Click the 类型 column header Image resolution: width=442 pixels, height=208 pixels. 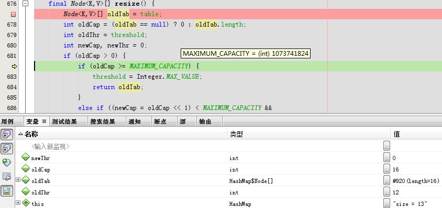(309, 134)
